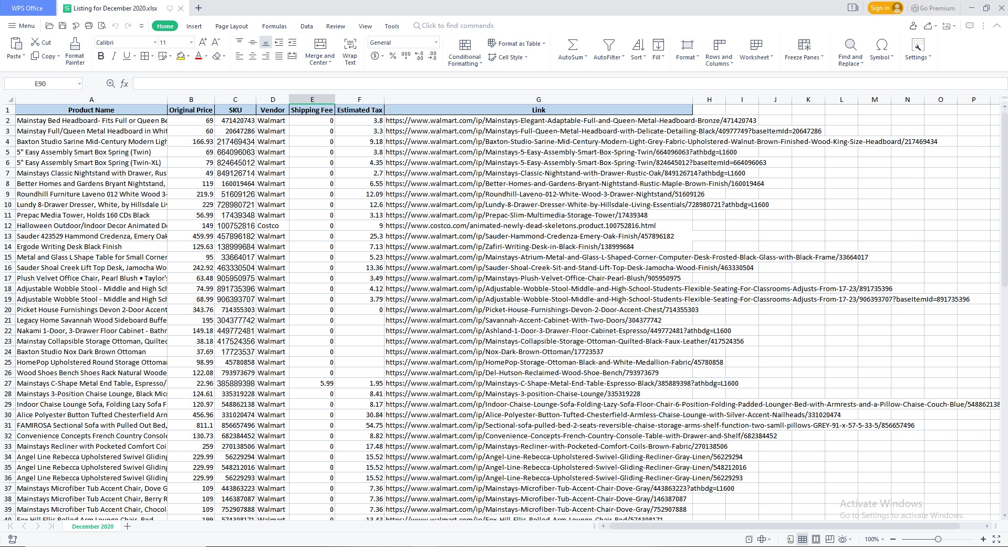
Task: Click the Sort tool
Action: pyautogui.click(x=638, y=50)
